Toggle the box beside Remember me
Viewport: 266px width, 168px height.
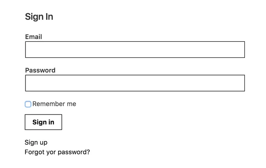[x=28, y=104]
